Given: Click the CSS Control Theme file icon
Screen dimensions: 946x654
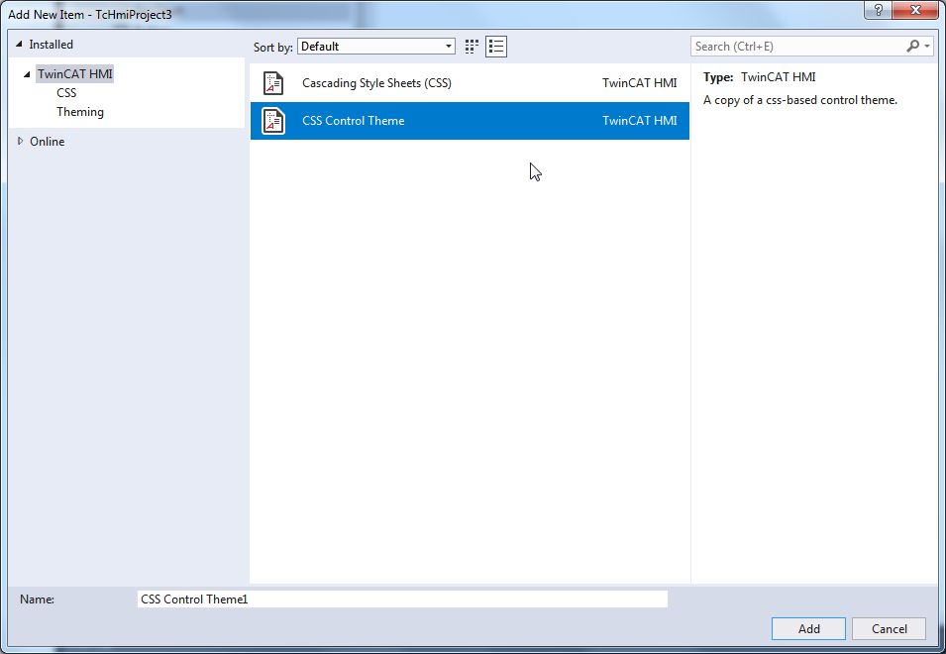Looking at the screenshot, I should [x=273, y=121].
